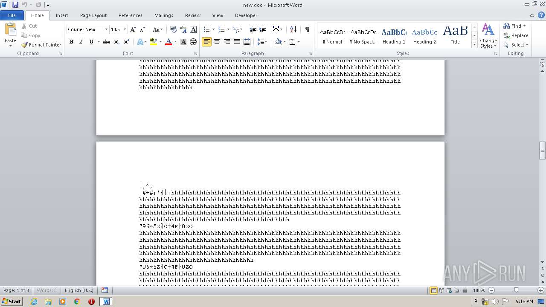
Task: Switch to References tab
Action: pos(131,15)
